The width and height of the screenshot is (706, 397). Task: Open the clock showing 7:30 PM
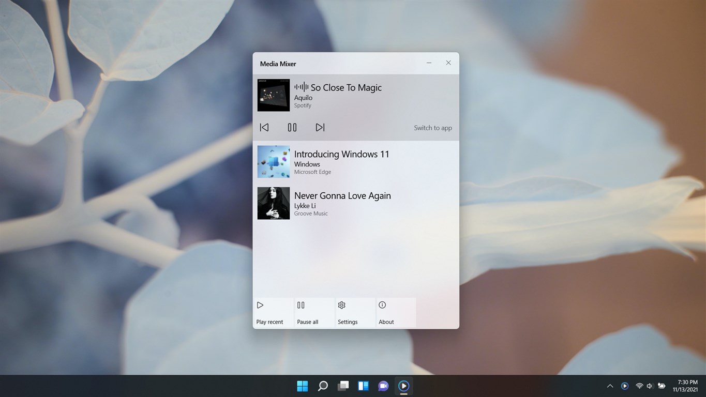coord(685,386)
